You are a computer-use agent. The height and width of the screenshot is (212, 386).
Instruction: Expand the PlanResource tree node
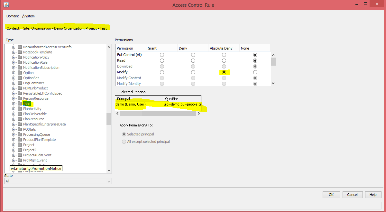[x=14, y=119]
